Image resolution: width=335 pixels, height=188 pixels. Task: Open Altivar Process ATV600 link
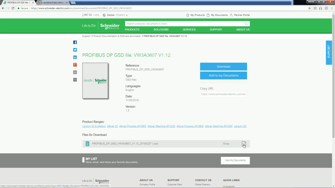click(x=190, y=126)
